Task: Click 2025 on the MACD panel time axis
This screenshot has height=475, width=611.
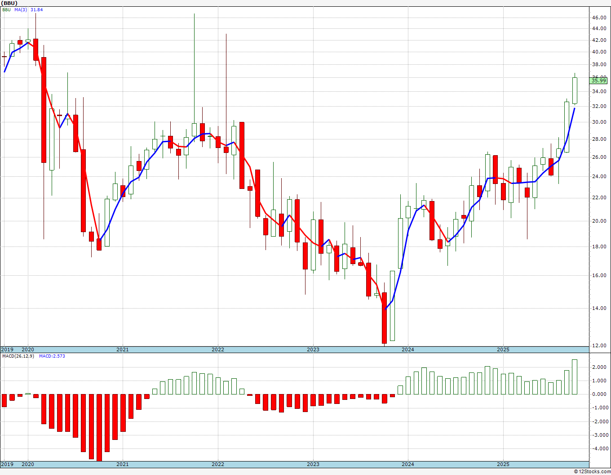Action: (x=503, y=464)
